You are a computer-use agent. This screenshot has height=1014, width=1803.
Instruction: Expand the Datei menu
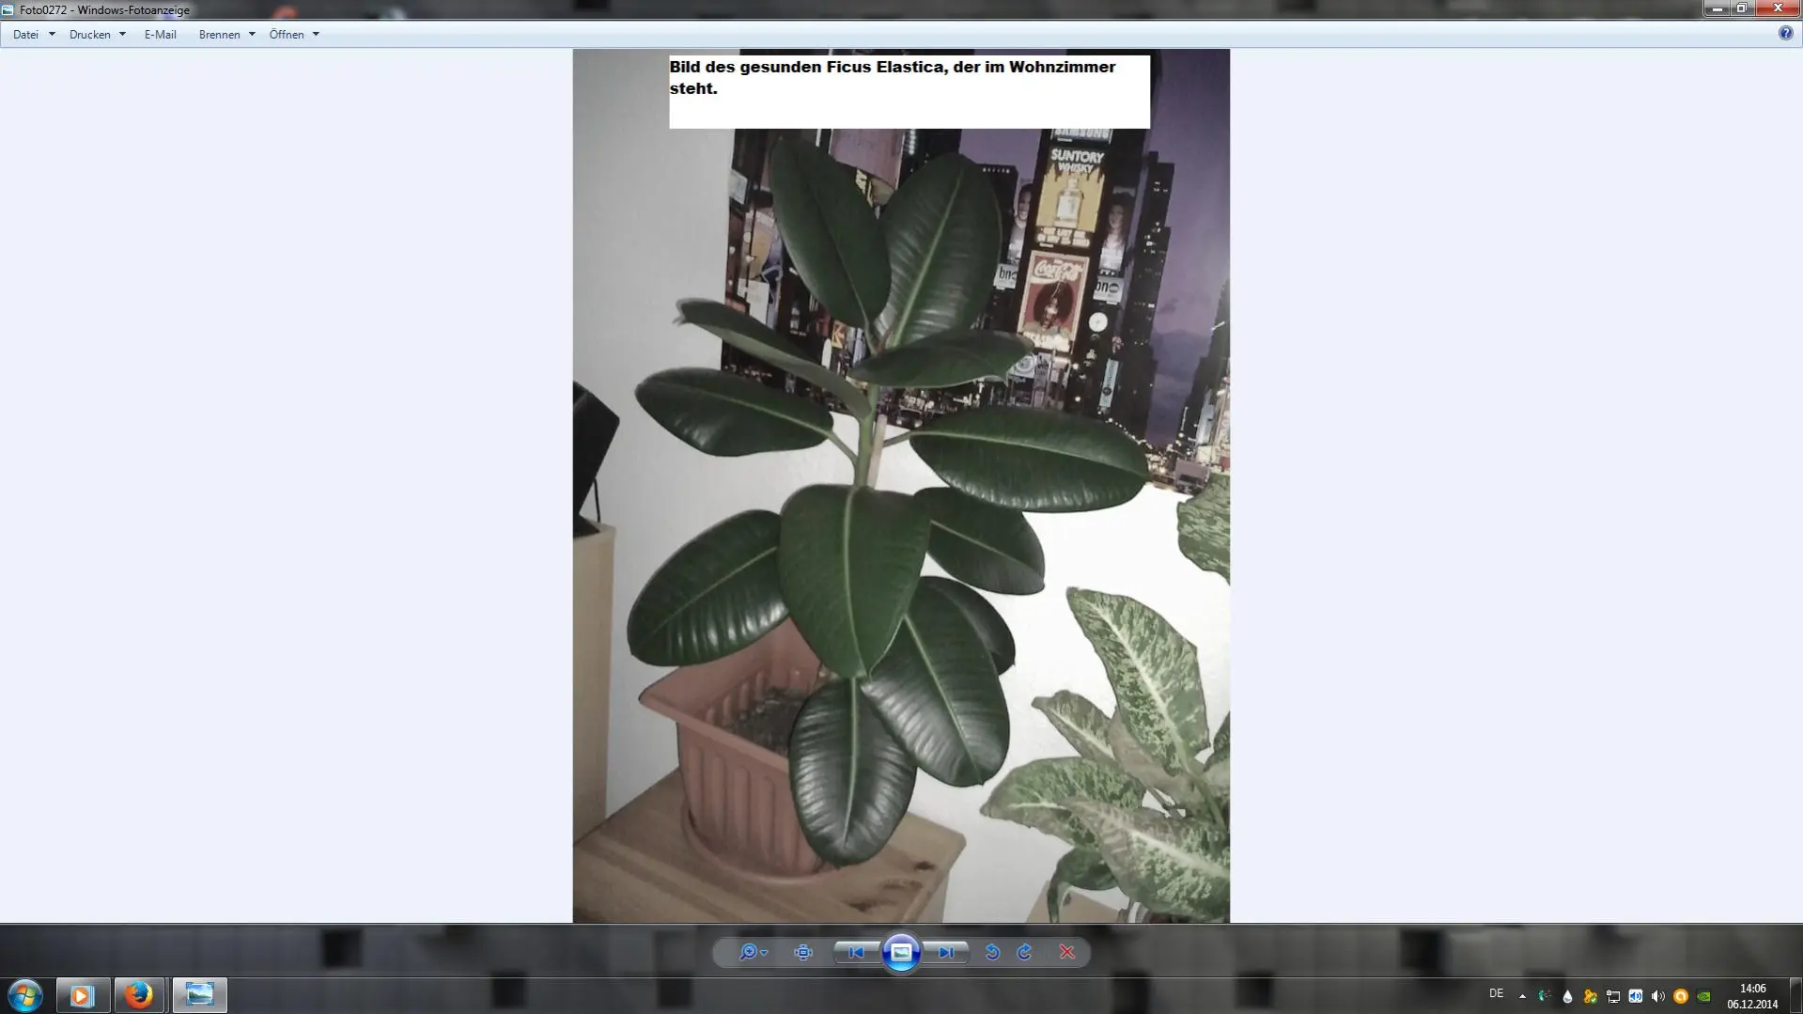point(33,35)
